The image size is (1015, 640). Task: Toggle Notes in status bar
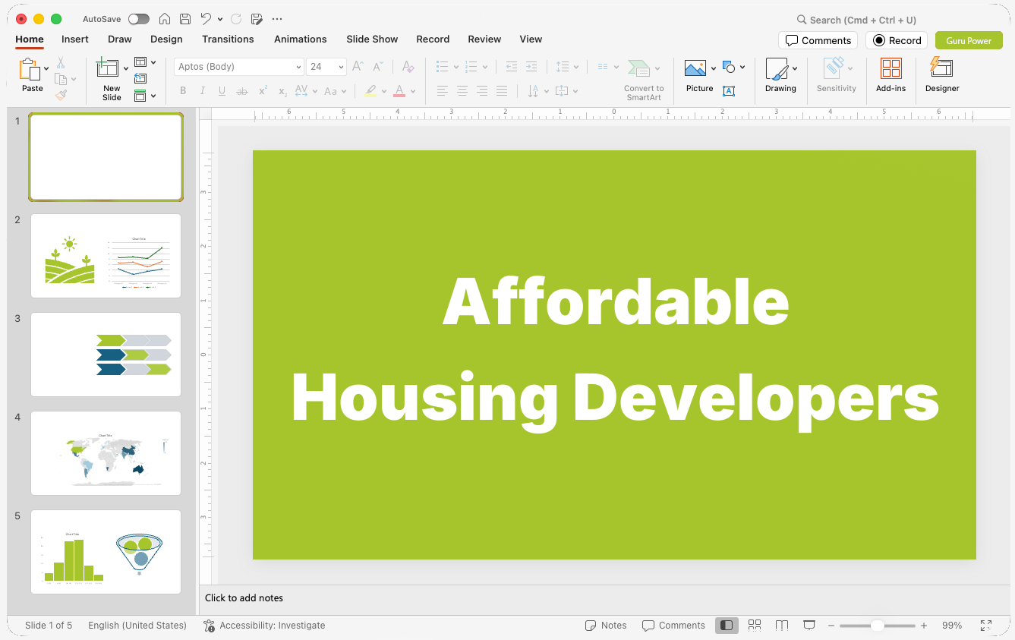point(606,626)
